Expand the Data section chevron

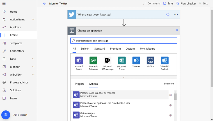33,59
